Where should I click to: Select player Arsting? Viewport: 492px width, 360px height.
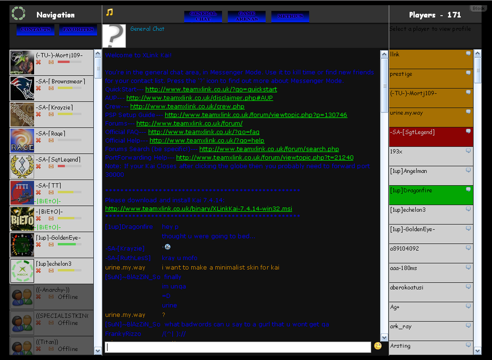[431, 348]
